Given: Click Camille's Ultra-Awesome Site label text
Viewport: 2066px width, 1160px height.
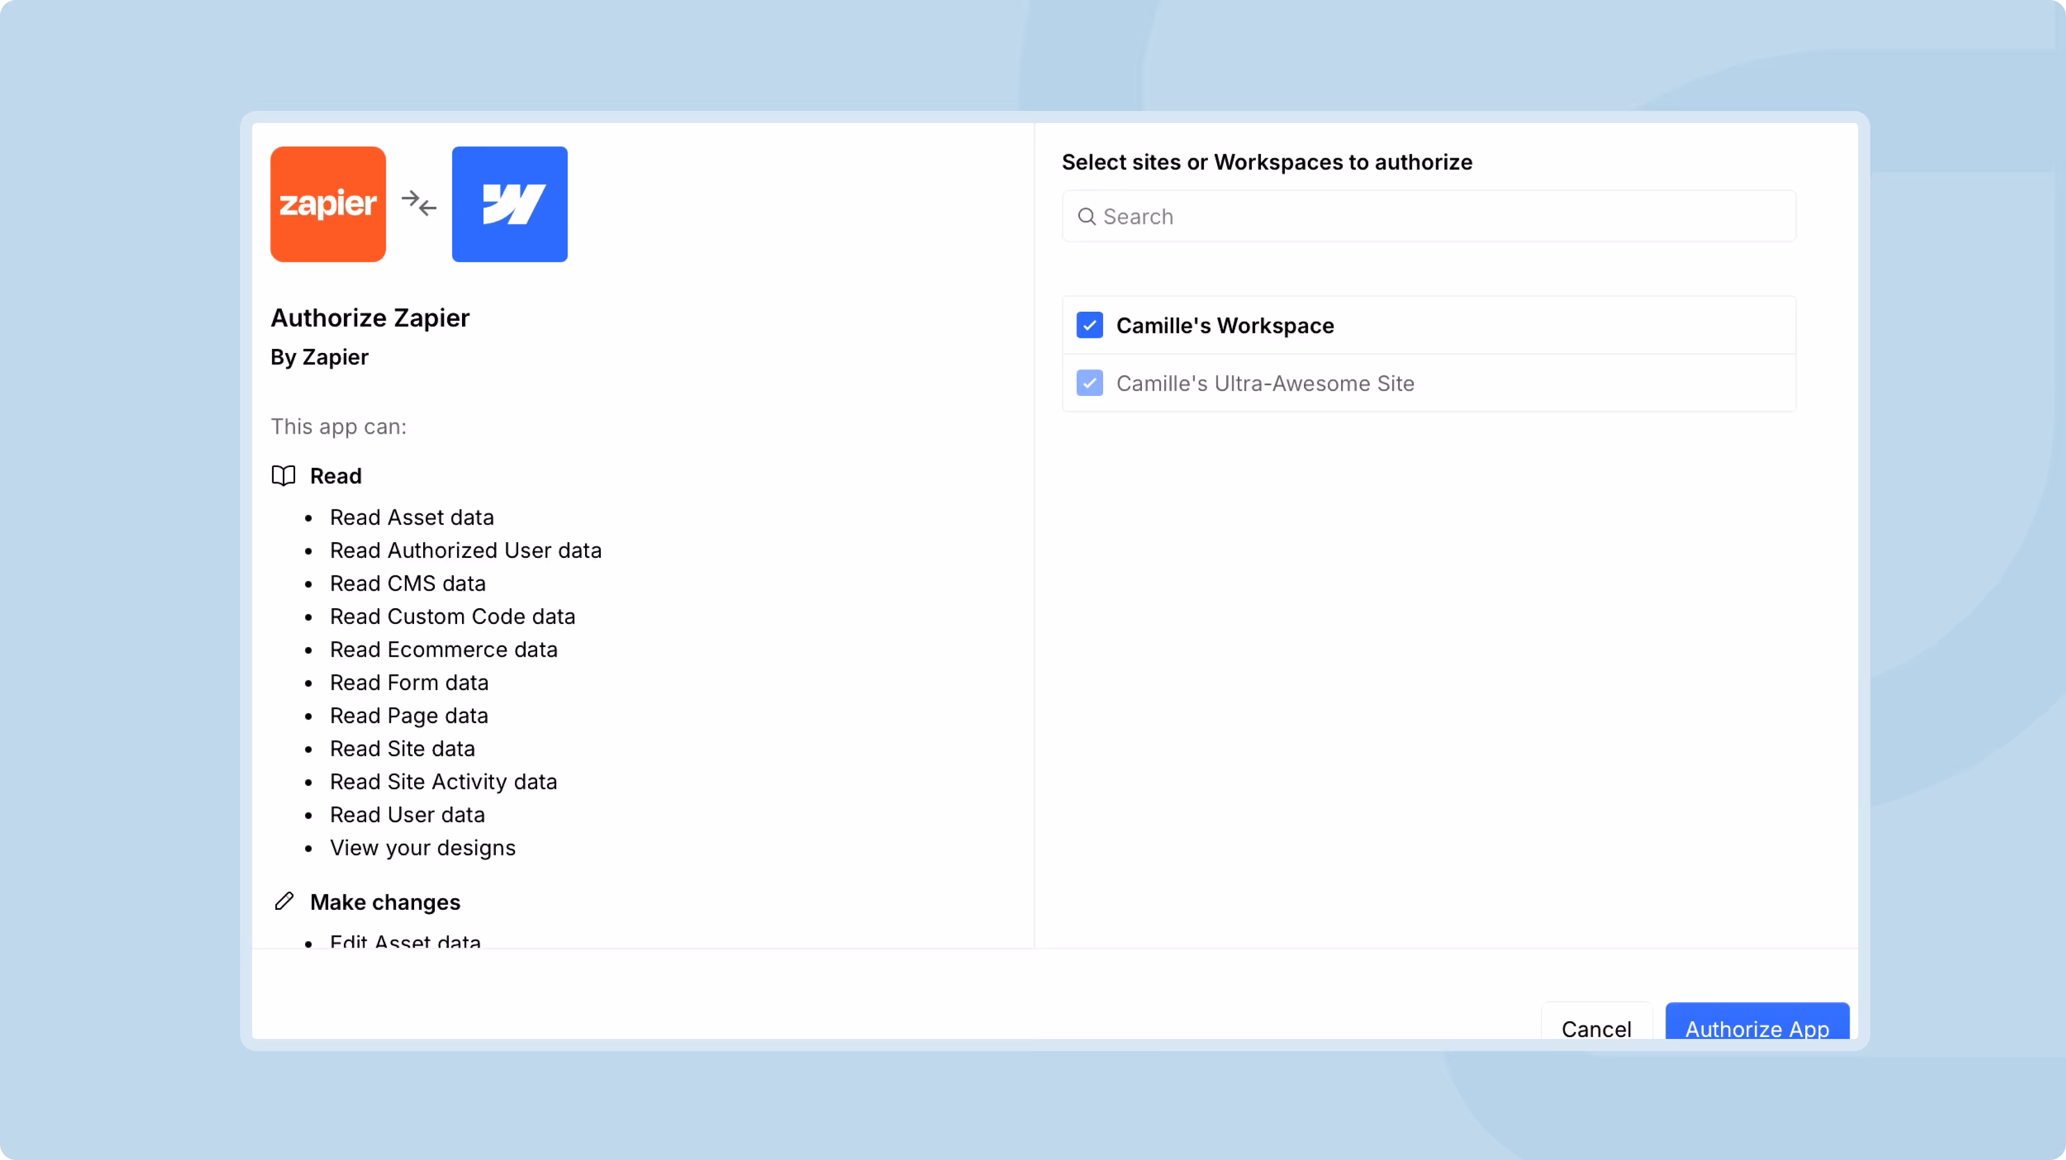Looking at the screenshot, I should tap(1265, 383).
